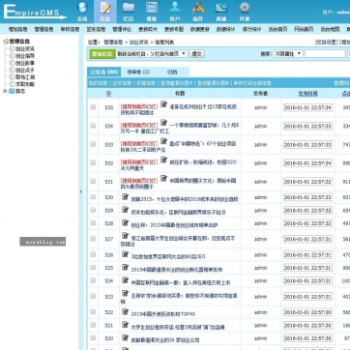The width and height of the screenshot is (350, 350).
Task: Collapse the left sidebar with arrow handle
Action: click(x=81, y=192)
